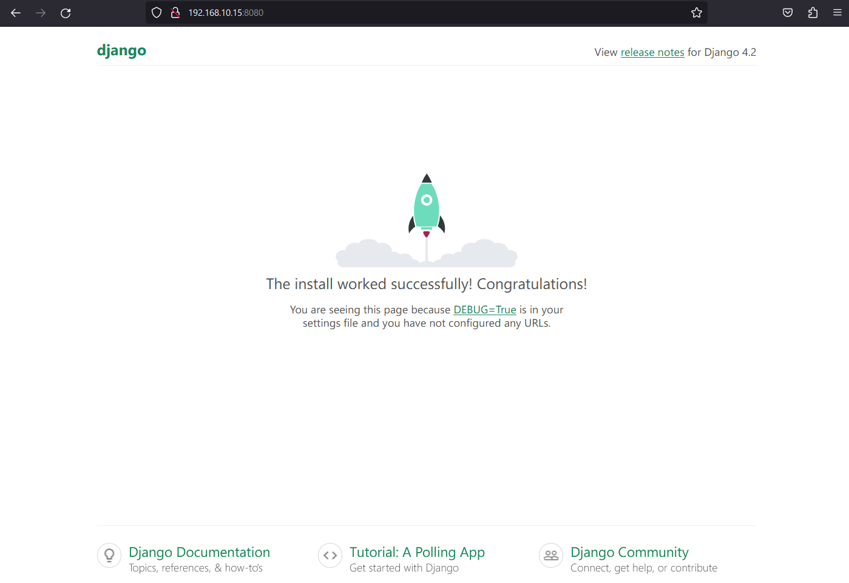Click the forward navigation arrow
This screenshot has height=583, width=849.
[x=41, y=13]
